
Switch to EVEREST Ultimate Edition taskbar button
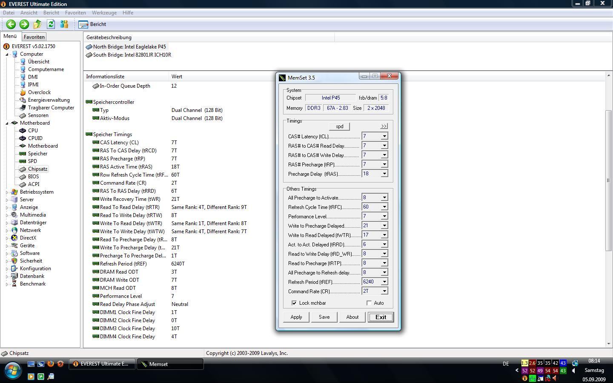coord(102,364)
